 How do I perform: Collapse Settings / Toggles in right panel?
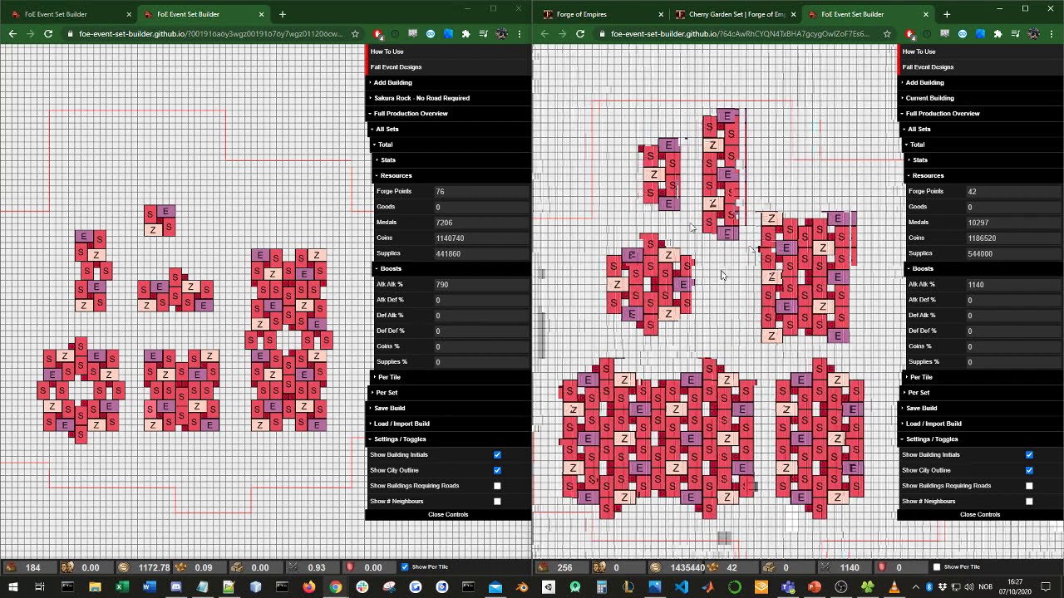(x=981, y=439)
